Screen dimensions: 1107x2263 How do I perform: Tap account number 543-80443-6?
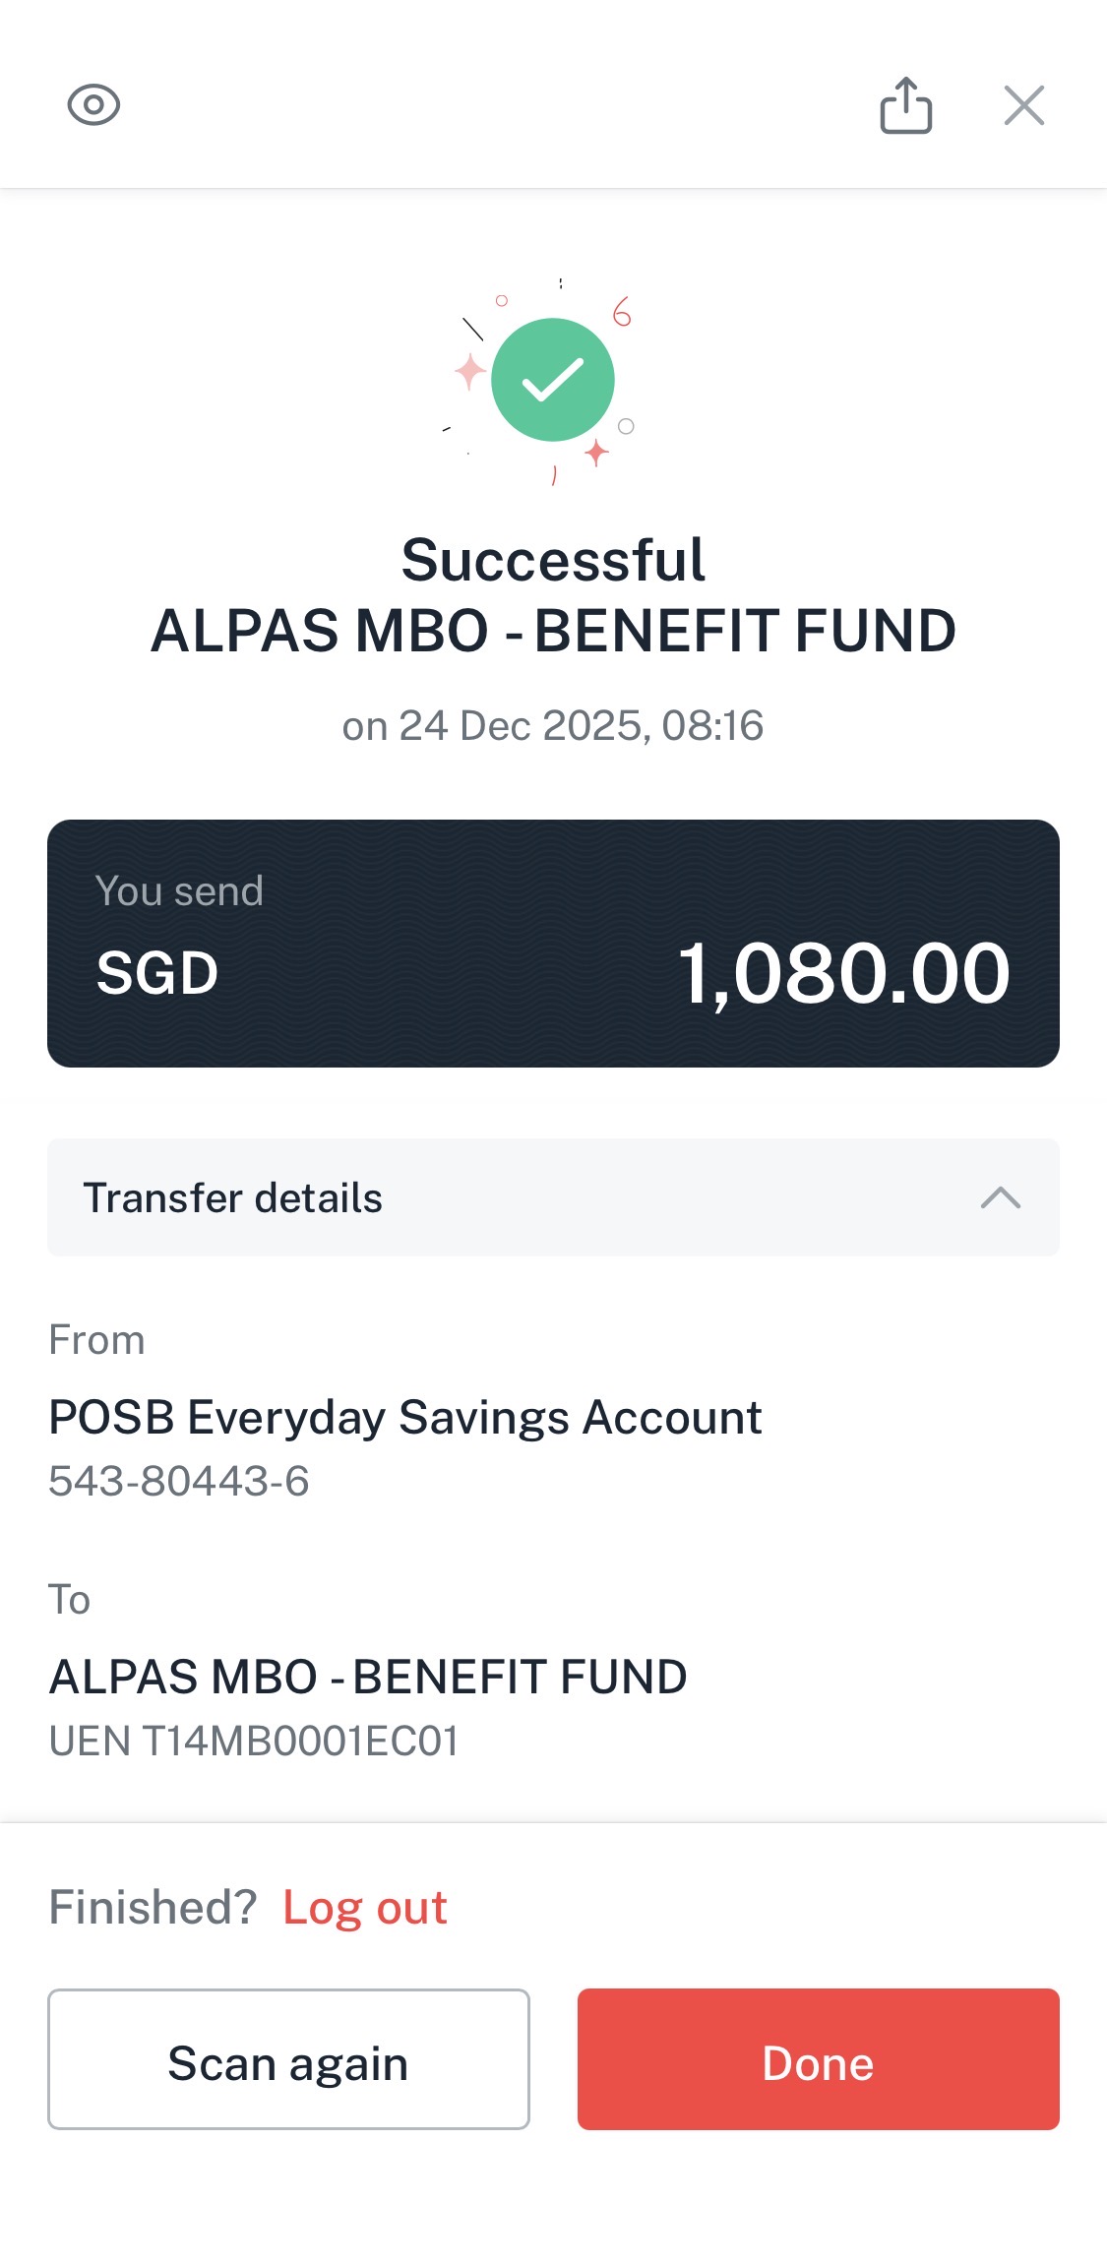point(179,1481)
